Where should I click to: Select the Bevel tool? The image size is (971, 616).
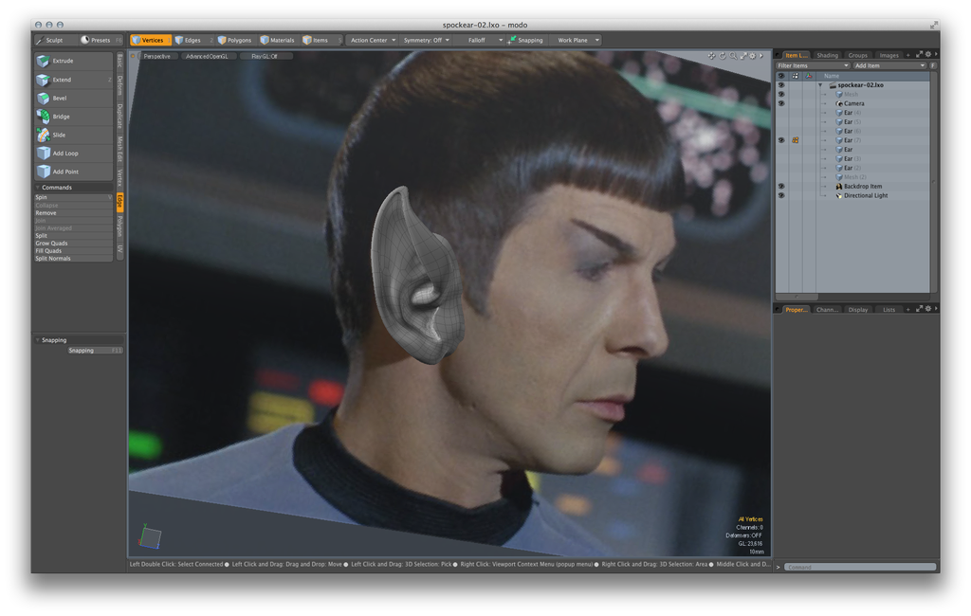tap(73, 98)
